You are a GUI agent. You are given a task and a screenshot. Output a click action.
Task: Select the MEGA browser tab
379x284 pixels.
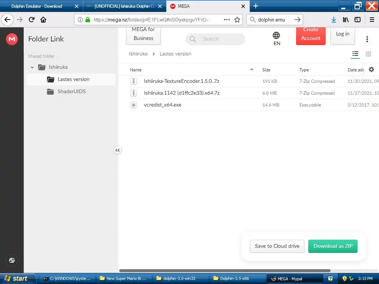tap(208, 6)
